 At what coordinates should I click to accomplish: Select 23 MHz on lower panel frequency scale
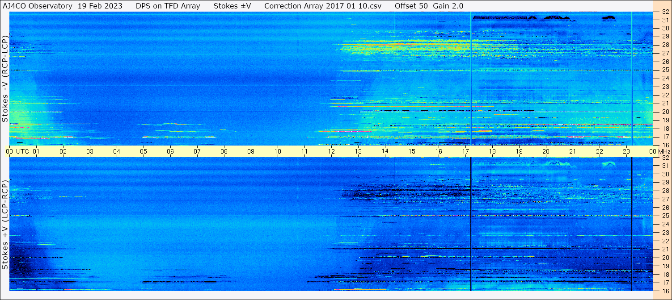tap(665, 233)
